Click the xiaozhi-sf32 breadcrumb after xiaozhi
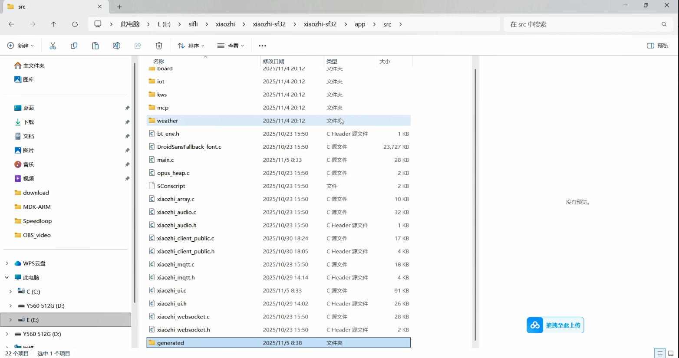Viewport: 679px width, 358px height. [x=269, y=24]
